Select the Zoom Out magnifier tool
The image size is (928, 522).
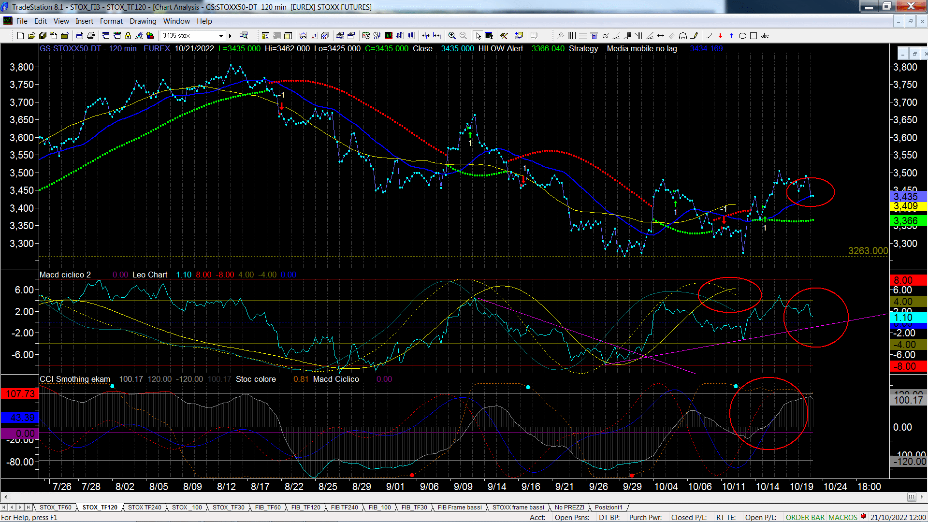463,36
